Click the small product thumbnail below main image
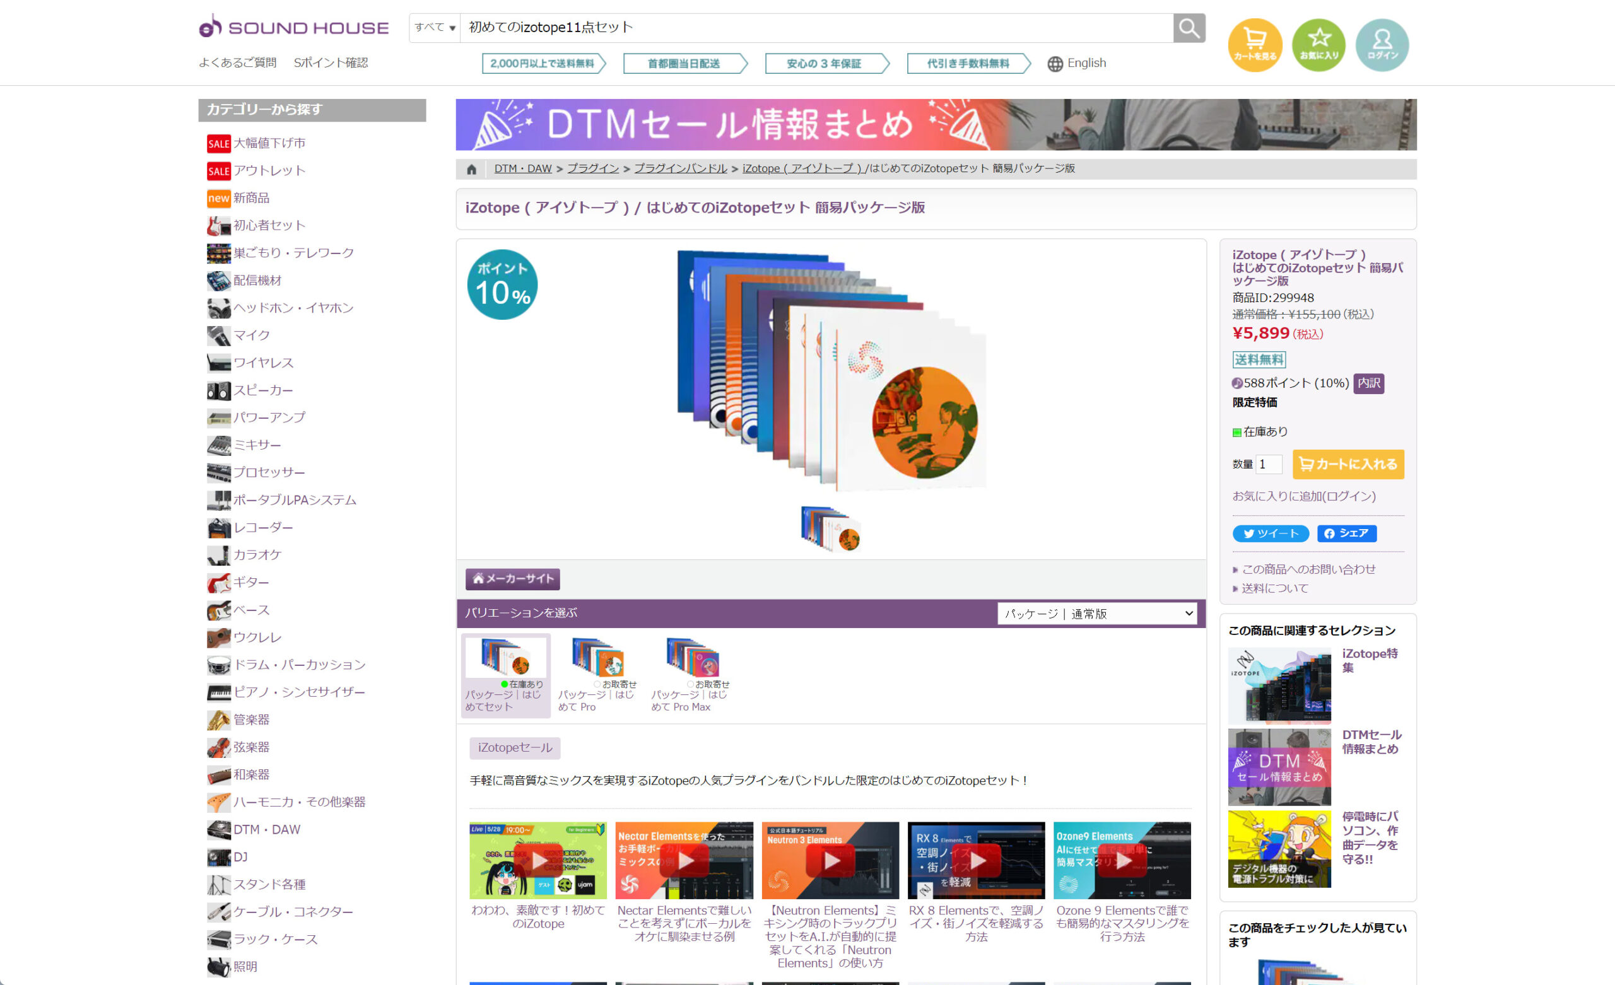The image size is (1615, 985). coord(830,529)
